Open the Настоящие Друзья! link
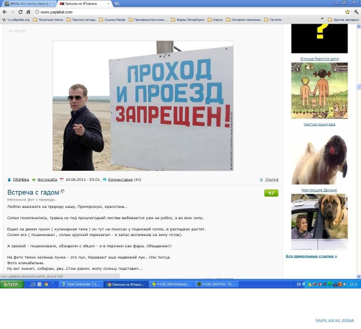Viewport: 361px width, 329px height. click(319, 190)
